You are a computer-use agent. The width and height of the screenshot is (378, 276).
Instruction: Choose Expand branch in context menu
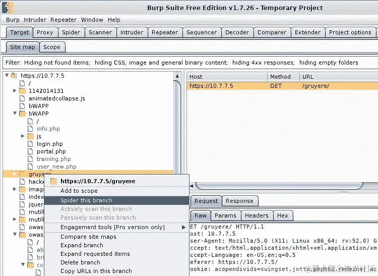(x=117, y=245)
